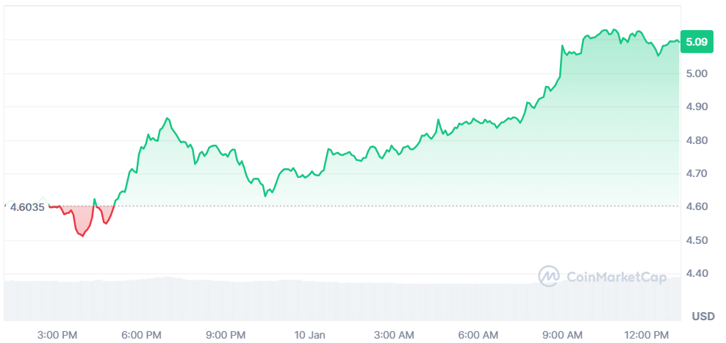This screenshot has height=343, width=726.
Task: Click the 4.6035 opening price label
Action: coord(27,207)
